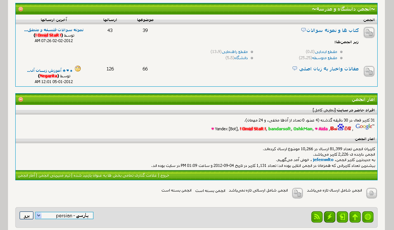Click ارسالها column header
The width and height of the screenshot is (394, 230).
coord(110,20)
